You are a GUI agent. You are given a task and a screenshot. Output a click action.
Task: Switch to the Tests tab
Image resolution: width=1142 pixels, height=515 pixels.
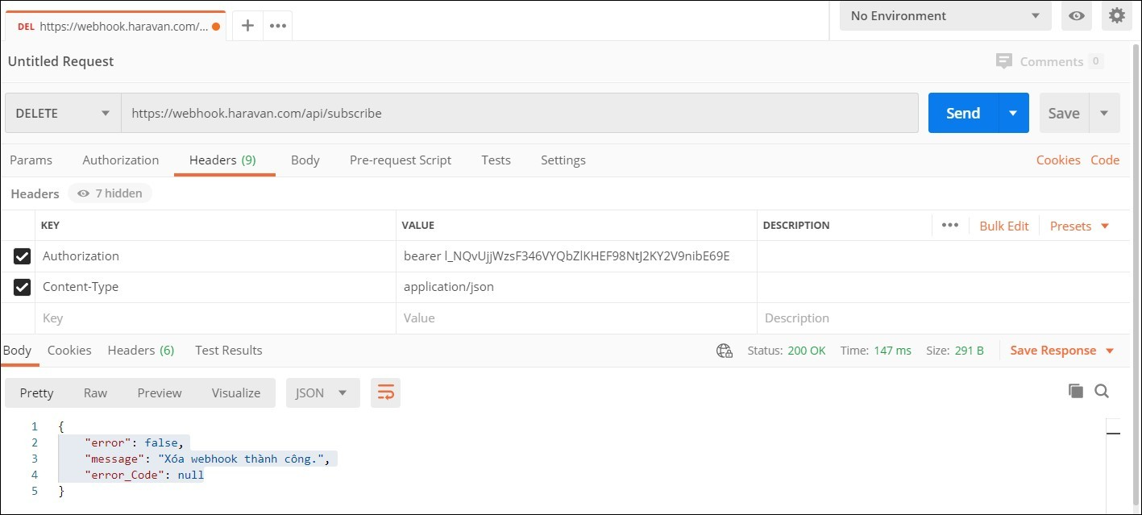(x=496, y=160)
